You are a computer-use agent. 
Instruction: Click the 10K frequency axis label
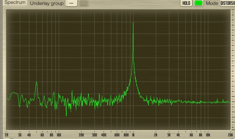point(208,135)
